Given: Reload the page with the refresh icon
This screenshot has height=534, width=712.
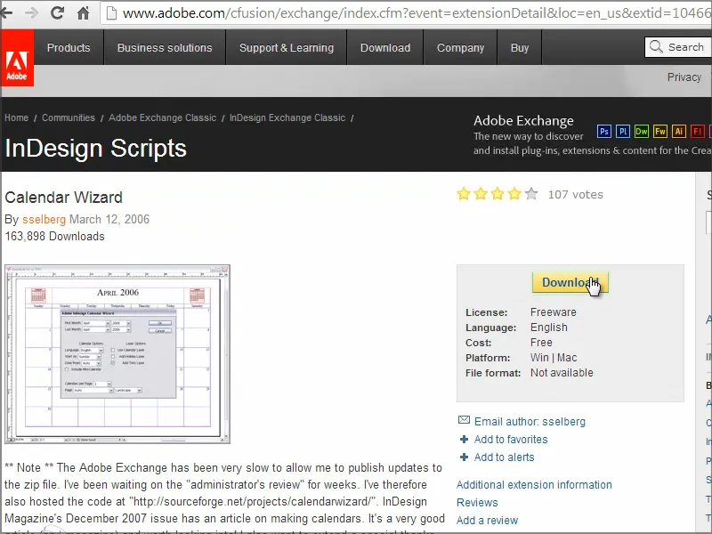Looking at the screenshot, I should (x=57, y=13).
